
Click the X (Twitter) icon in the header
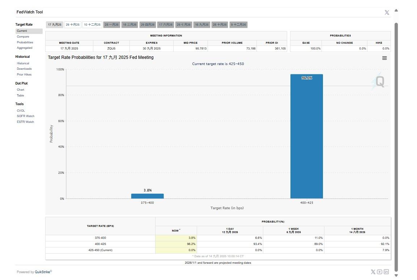(x=387, y=13)
